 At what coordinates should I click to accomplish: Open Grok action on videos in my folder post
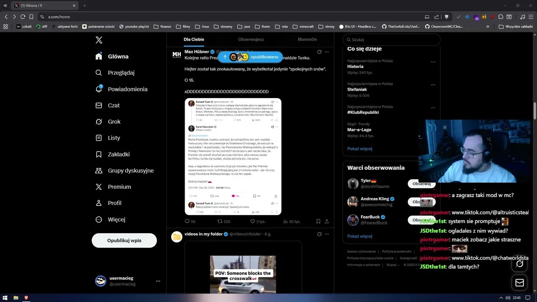[x=319, y=234]
